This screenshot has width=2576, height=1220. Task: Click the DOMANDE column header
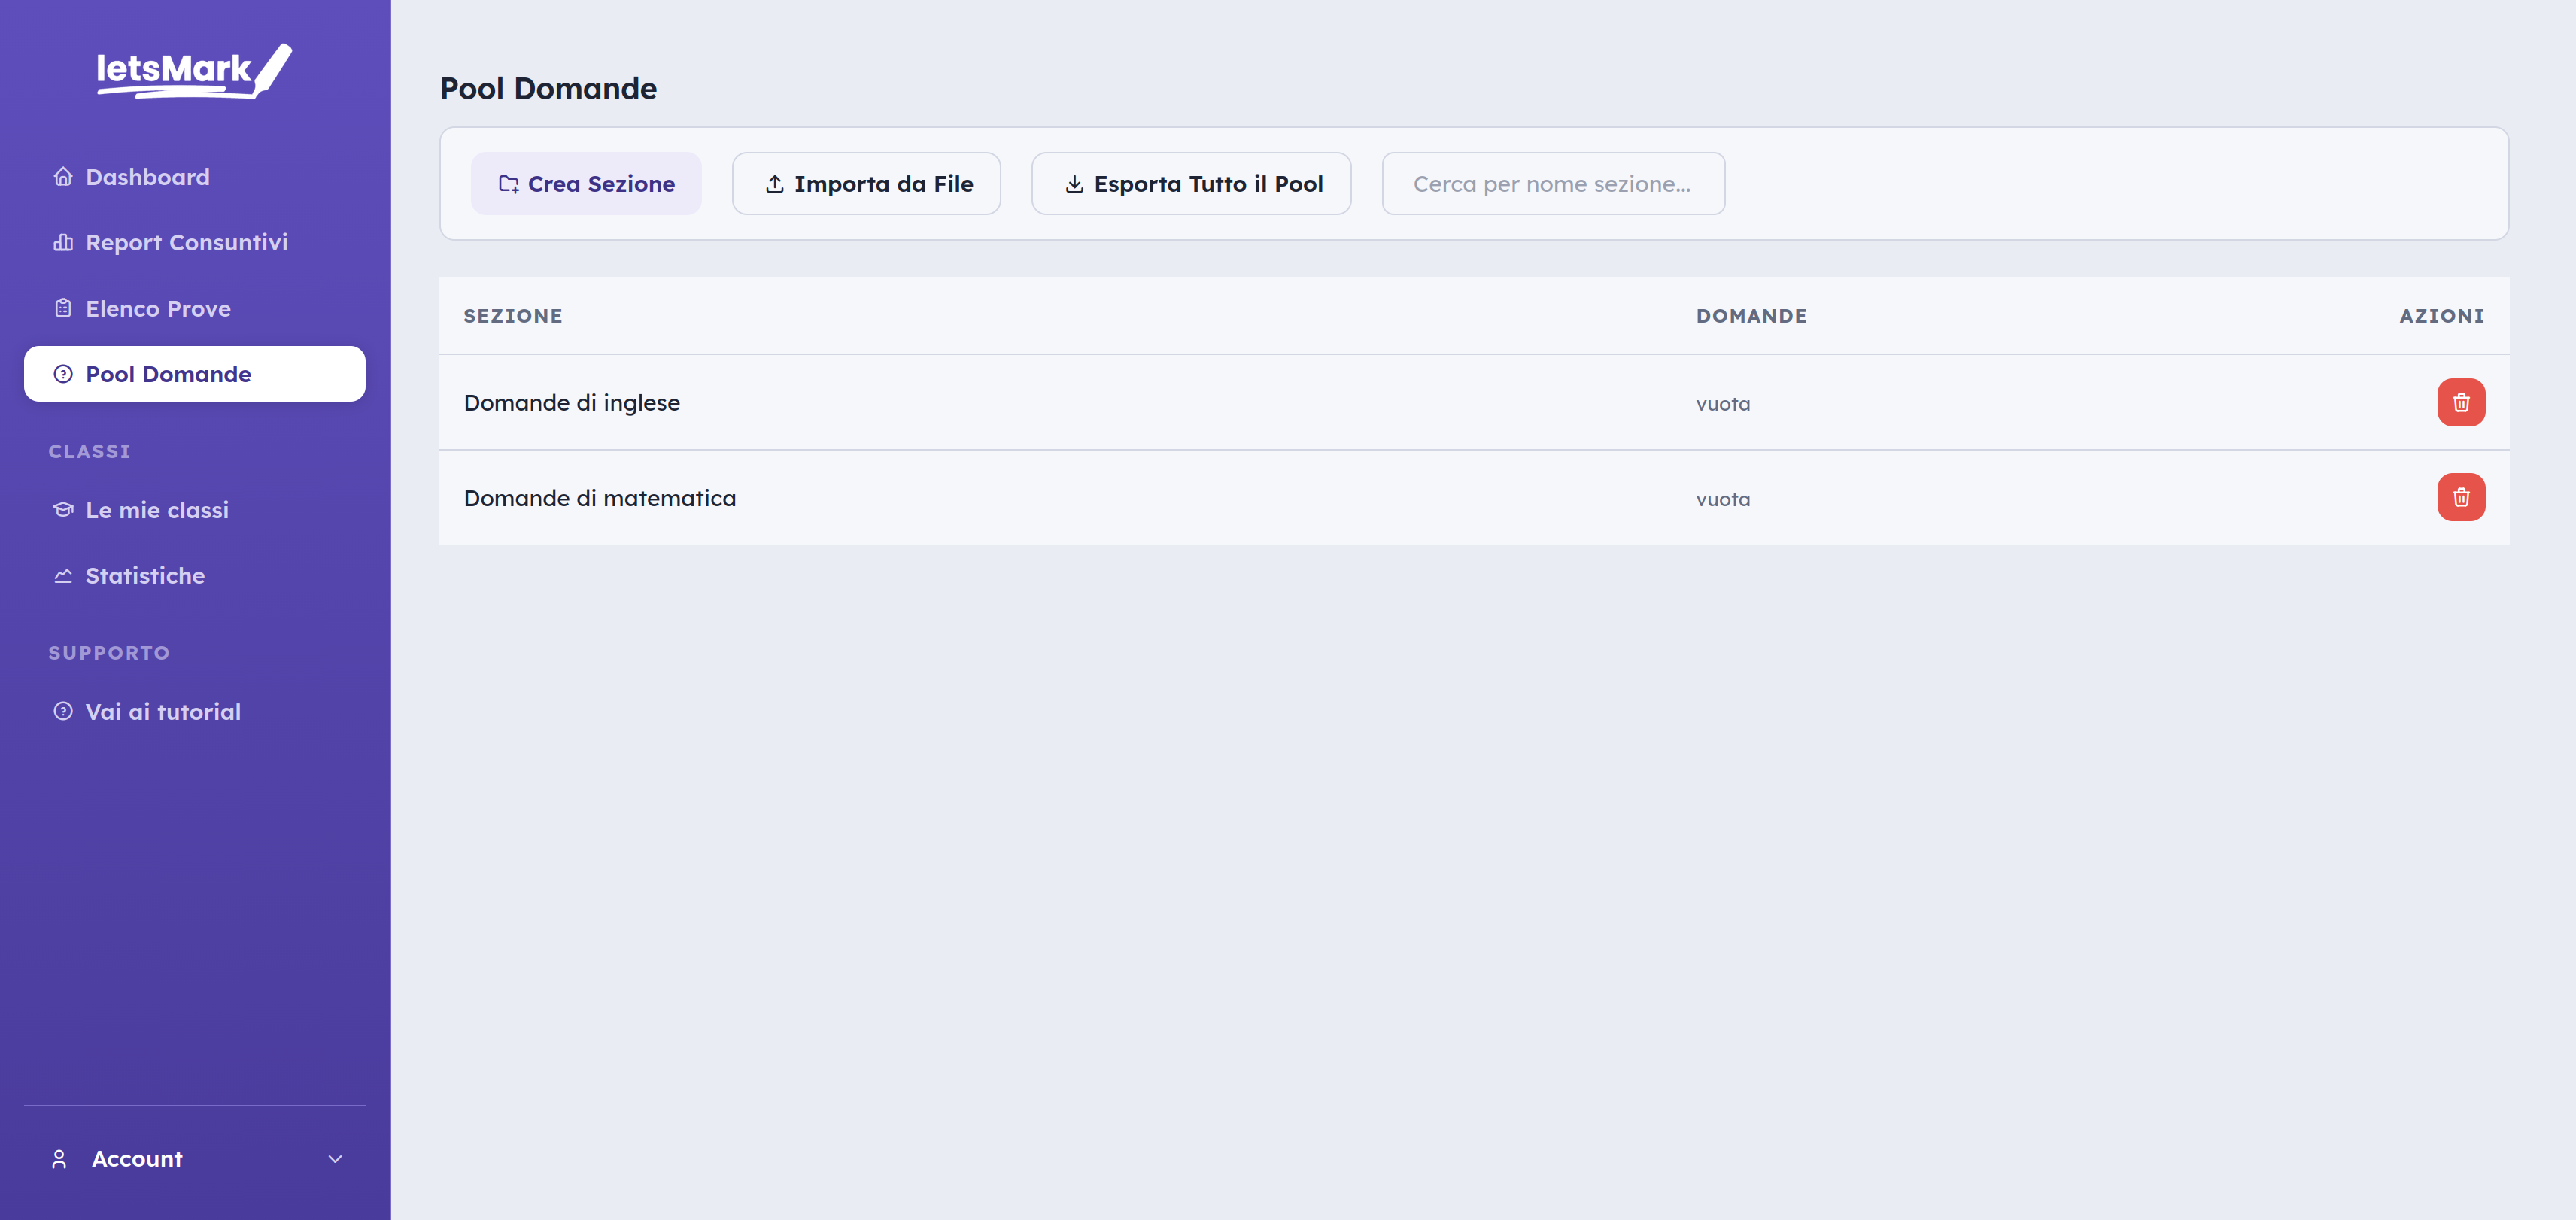point(1751,316)
